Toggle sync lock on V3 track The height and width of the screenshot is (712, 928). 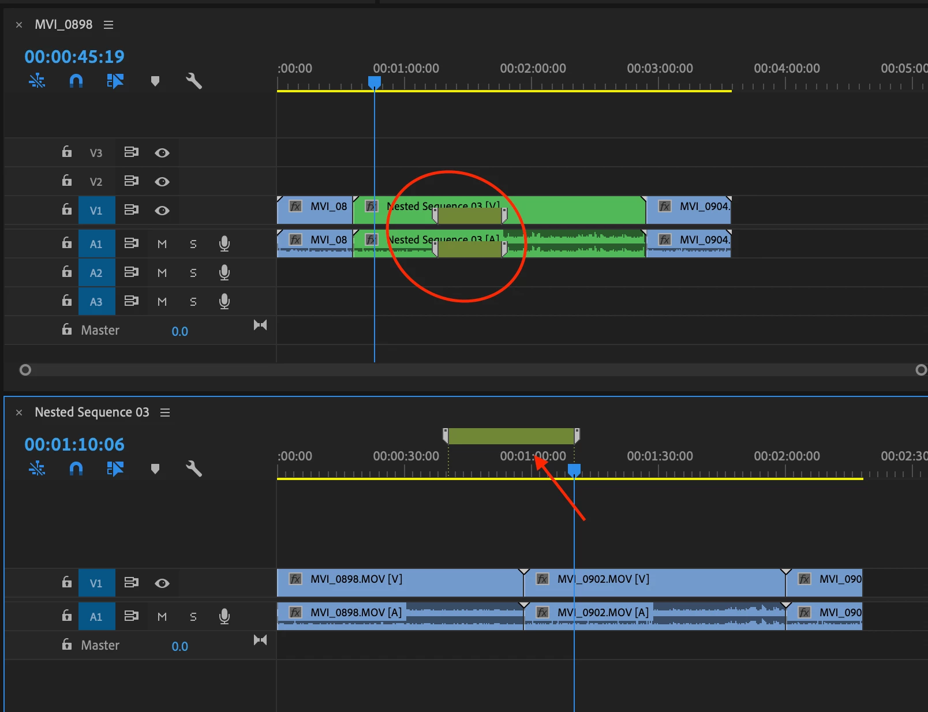point(132,152)
